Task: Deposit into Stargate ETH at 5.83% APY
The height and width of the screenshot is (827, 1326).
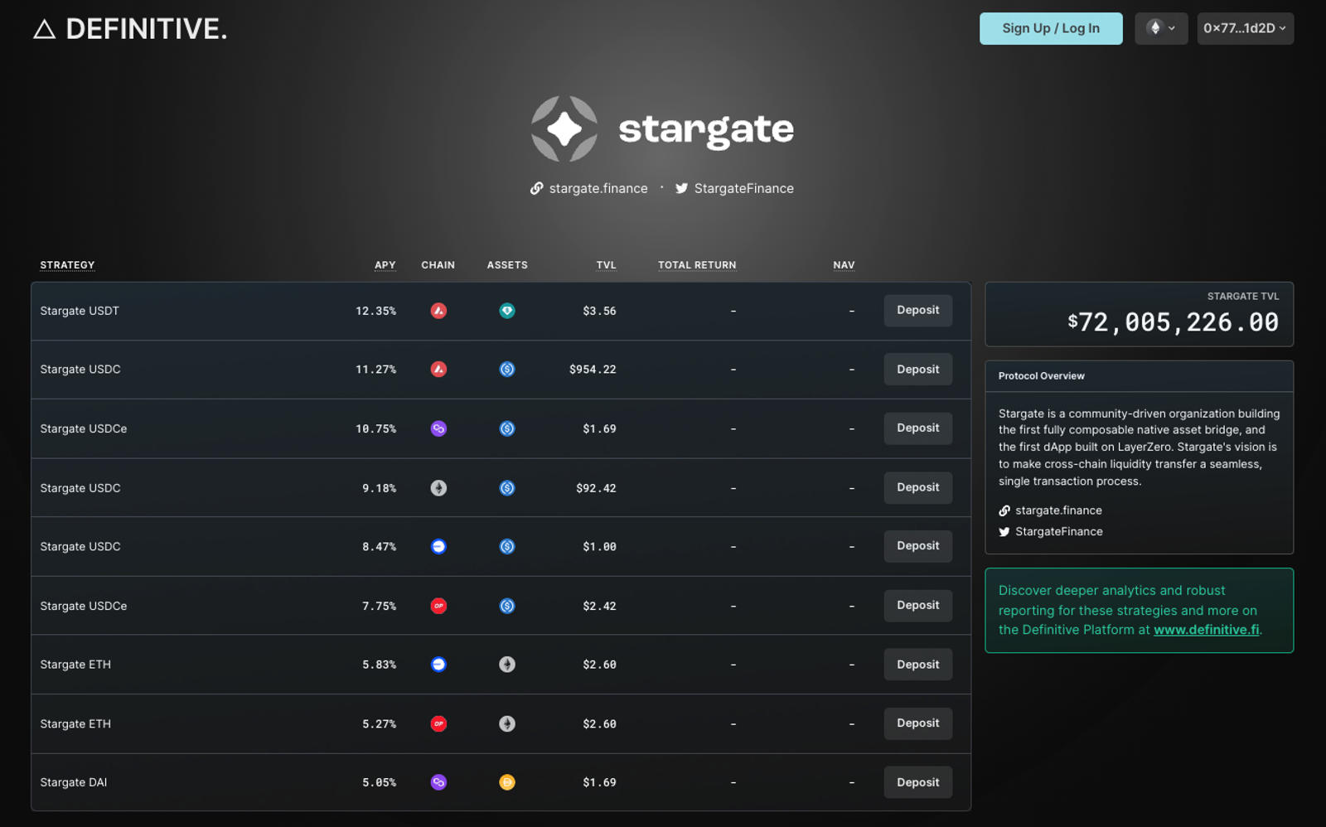Action: 917,665
